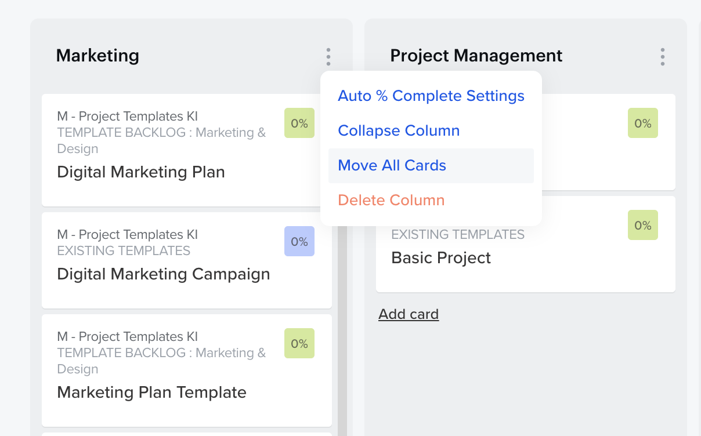
Task: Click 0% badge on Marketing Plan Template
Action: [299, 343]
